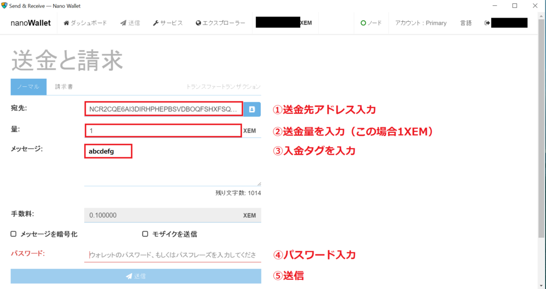Viewport: 546px width, 289px height.
Task: Click the XEM balance display
Action: point(284,23)
